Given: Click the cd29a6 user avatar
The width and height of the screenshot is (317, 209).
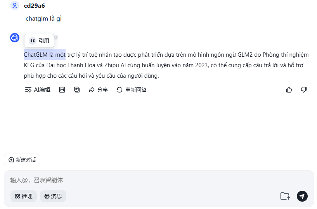Looking at the screenshot, I should pos(15,5).
